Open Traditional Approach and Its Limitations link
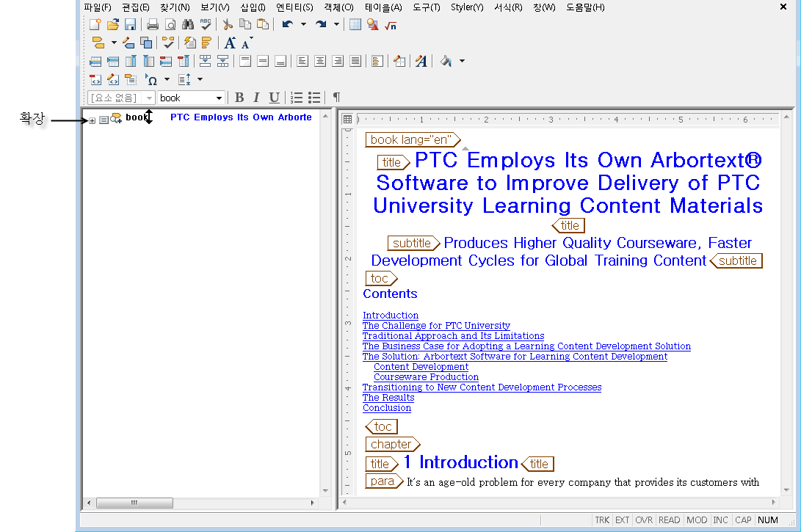Screen dimensions: 801x532 click(x=453, y=336)
